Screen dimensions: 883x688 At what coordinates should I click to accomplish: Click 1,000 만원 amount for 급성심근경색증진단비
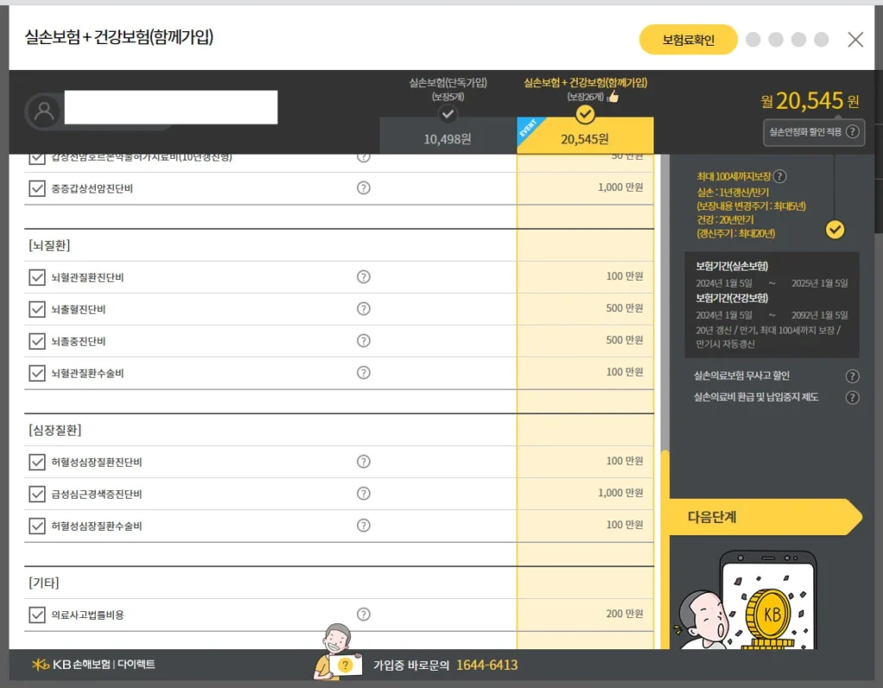click(x=620, y=493)
